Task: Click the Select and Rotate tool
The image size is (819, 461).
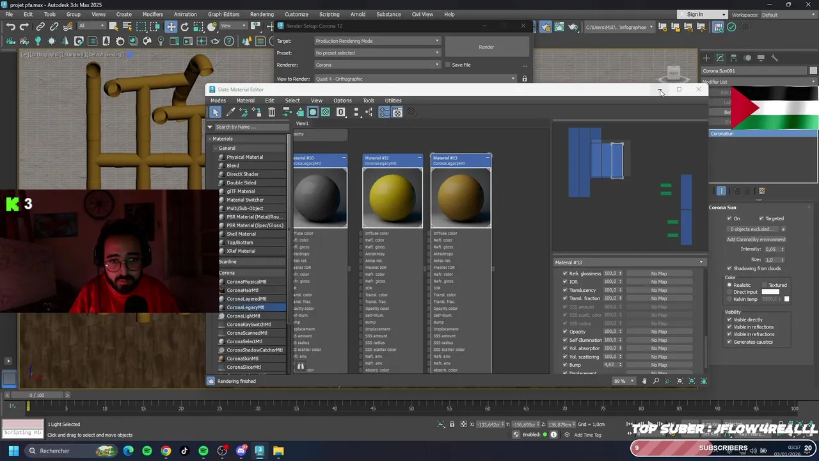Action: coord(185,27)
